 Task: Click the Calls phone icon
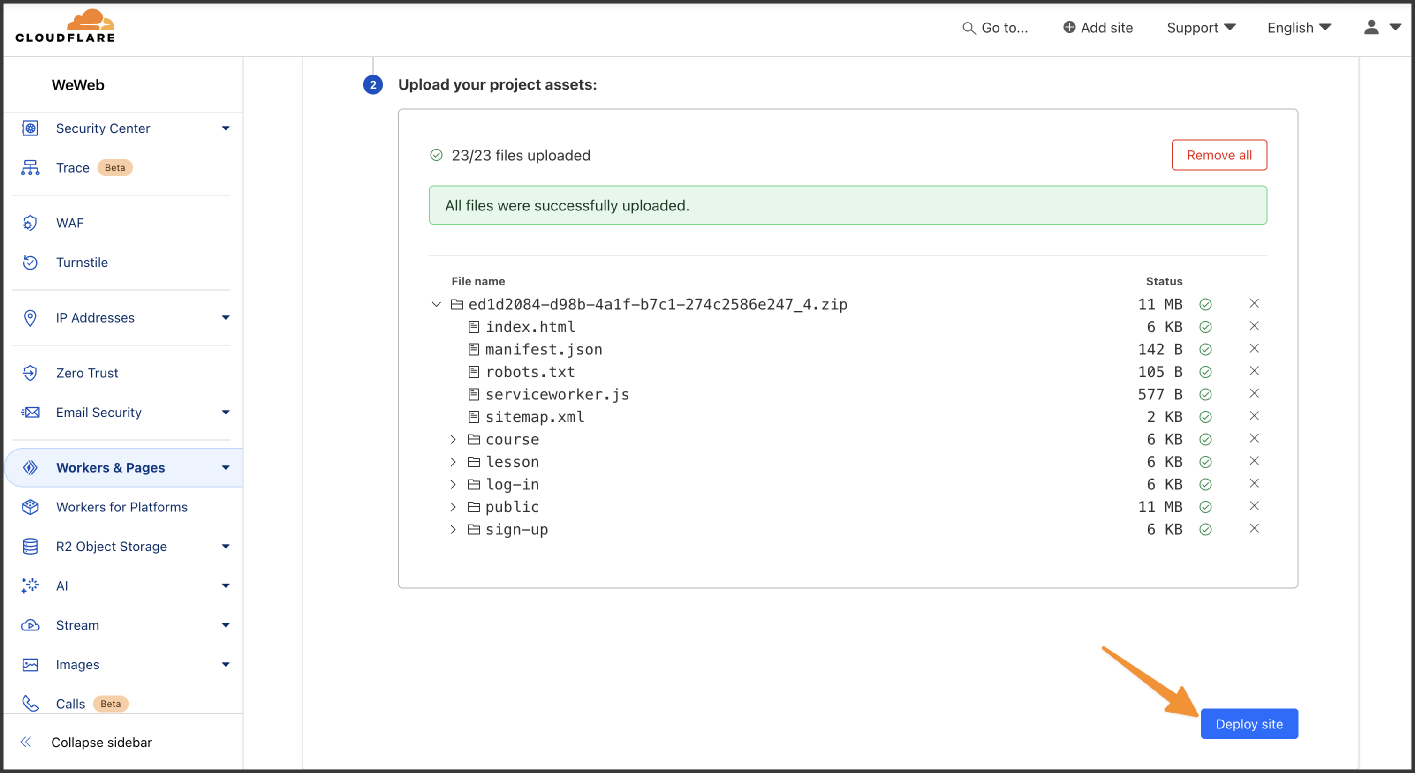(x=30, y=703)
